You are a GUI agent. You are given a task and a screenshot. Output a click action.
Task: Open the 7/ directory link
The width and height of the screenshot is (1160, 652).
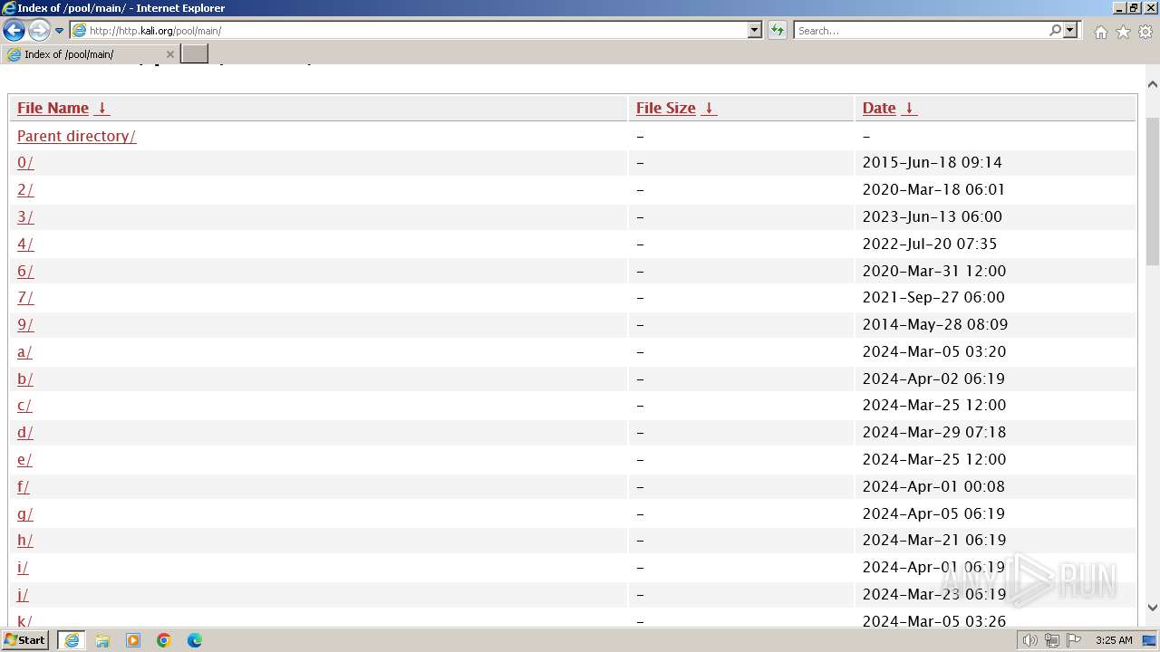point(25,297)
